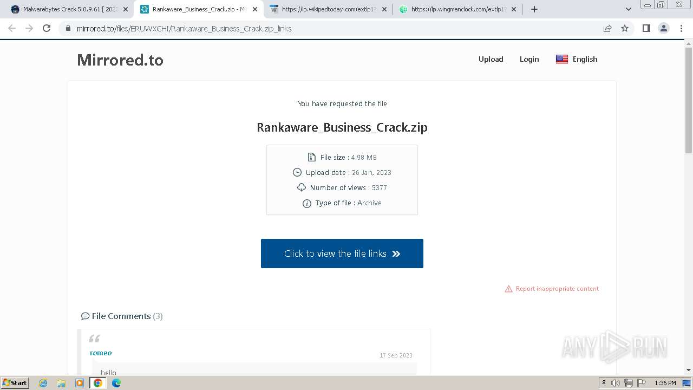This screenshot has width=693, height=390.
Task: Open the Action Center flag icon
Action: click(x=642, y=383)
